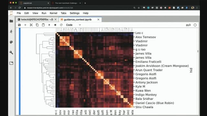Open the command palette sidebar icon

(11, 42)
